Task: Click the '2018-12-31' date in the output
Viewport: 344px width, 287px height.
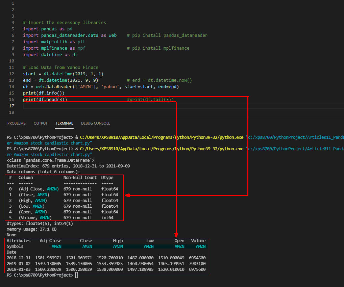Action: tap(19, 258)
